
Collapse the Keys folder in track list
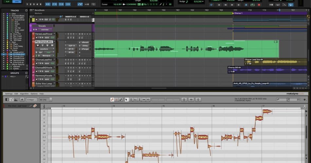[x=10, y=42]
